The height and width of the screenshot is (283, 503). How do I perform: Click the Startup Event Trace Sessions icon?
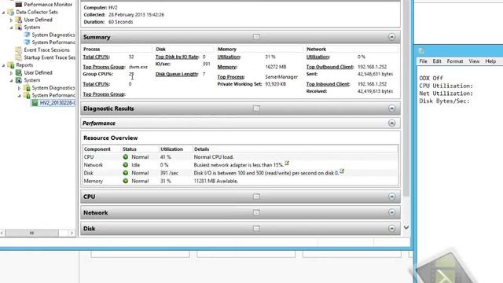click(x=19, y=57)
